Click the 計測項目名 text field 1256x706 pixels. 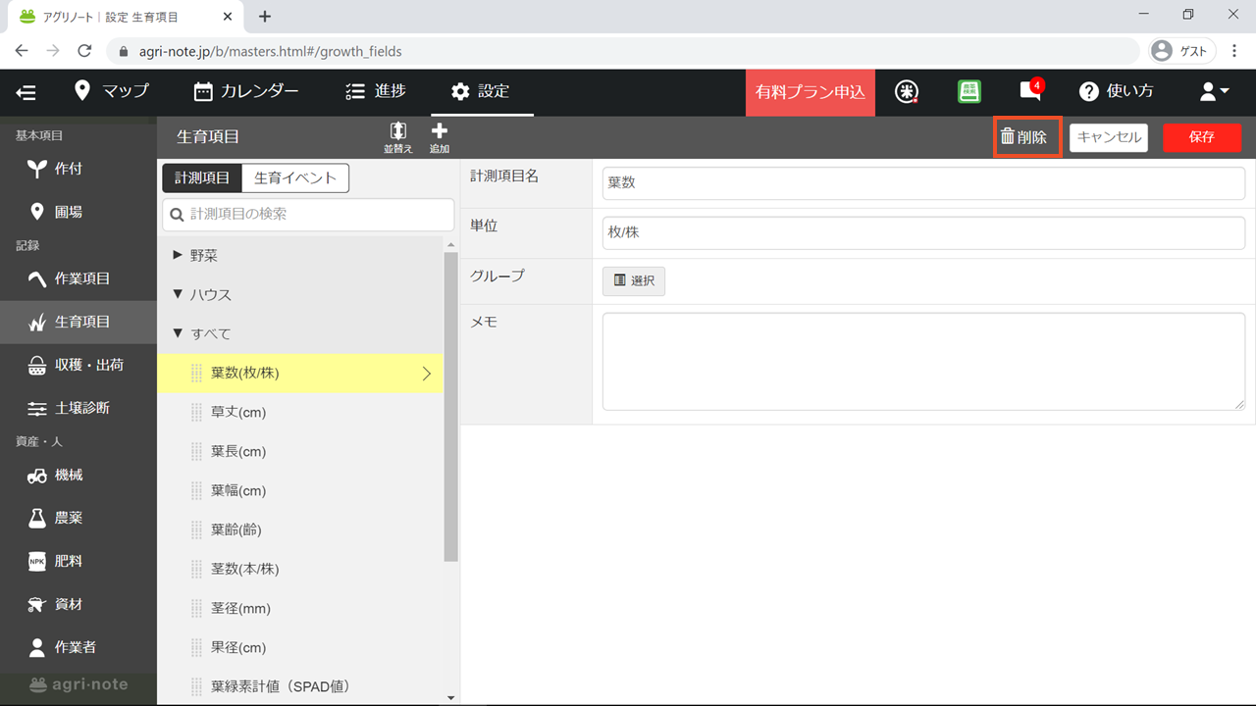pos(923,182)
